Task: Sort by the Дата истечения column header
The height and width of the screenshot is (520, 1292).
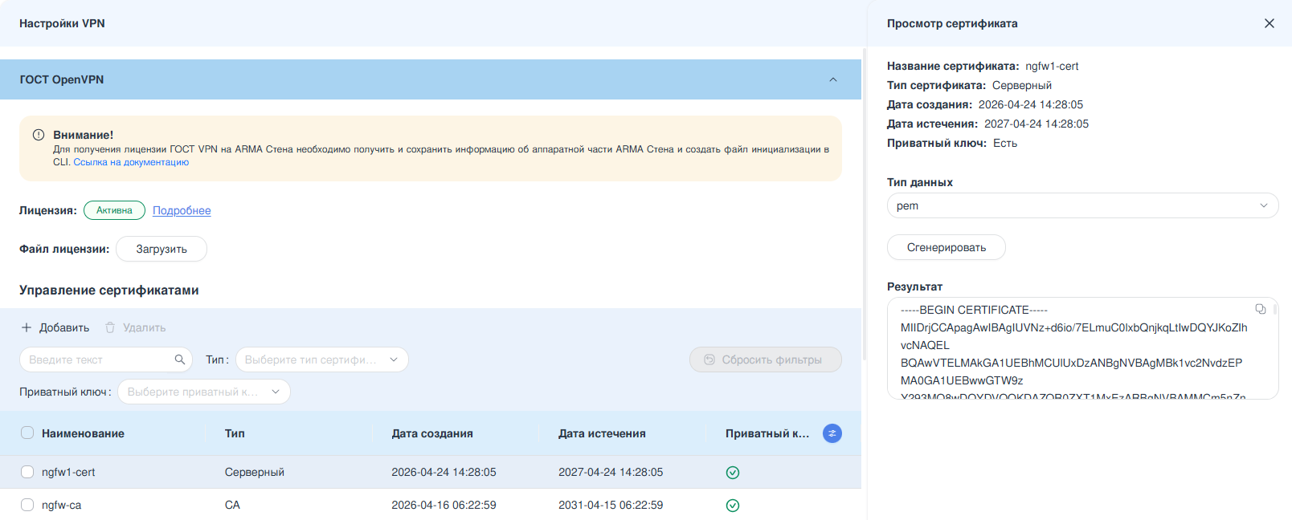Action: (602, 433)
